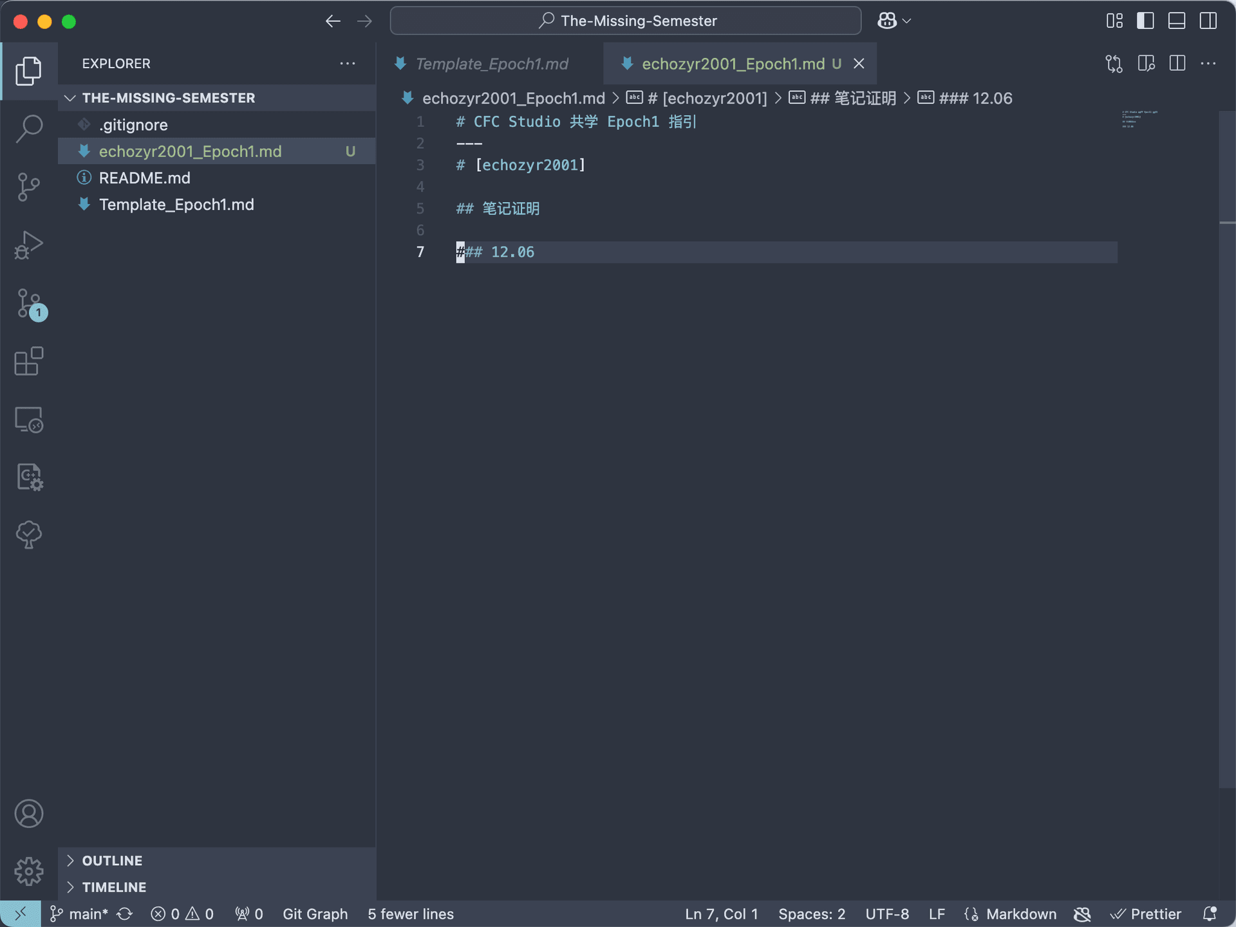The height and width of the screenshot is (927, 1236).
Task: Open README.md in the explorer
Action: [144, 178]
